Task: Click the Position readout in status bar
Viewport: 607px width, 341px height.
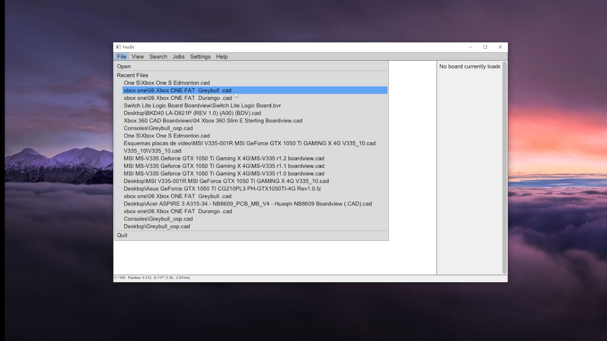Action: pos(159,278)
